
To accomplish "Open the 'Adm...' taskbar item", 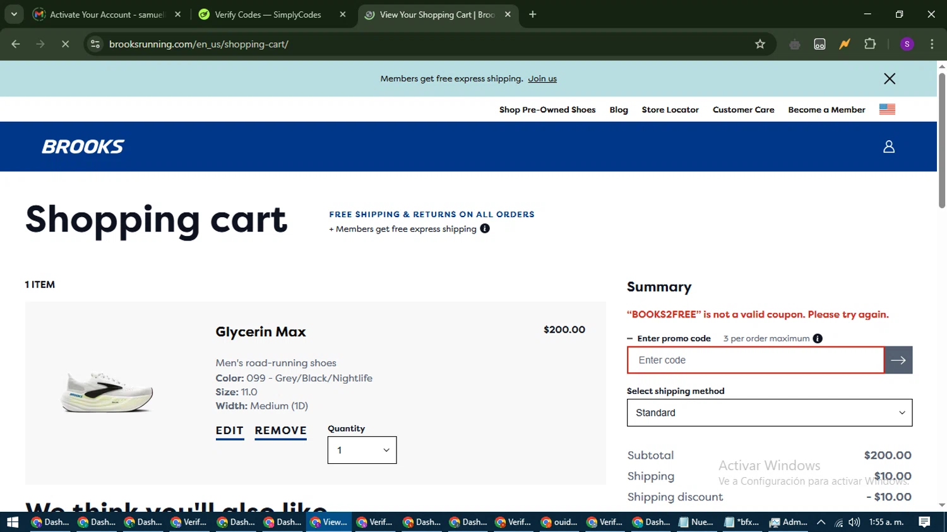I will tap(788, 522).
